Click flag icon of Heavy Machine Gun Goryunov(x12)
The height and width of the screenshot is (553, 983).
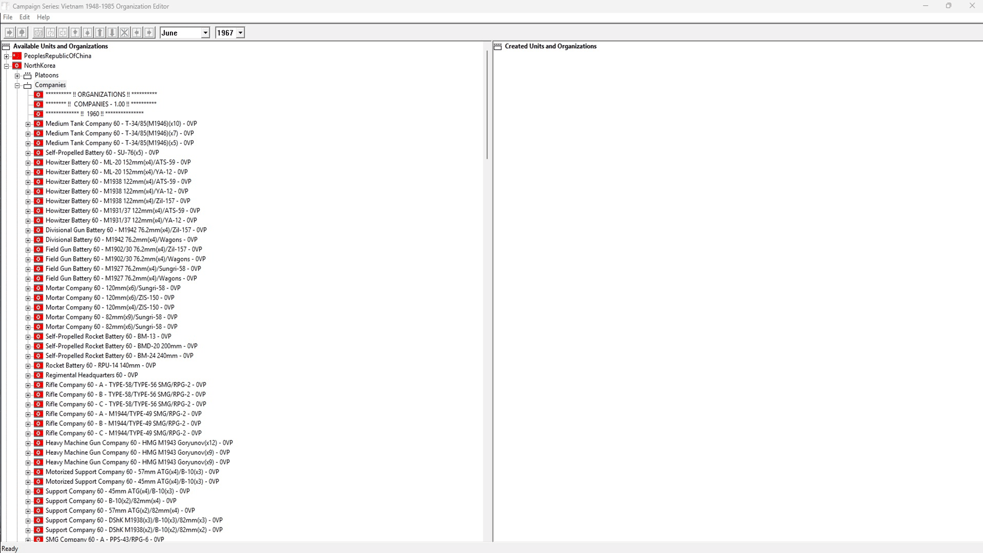tap(38, 443)
